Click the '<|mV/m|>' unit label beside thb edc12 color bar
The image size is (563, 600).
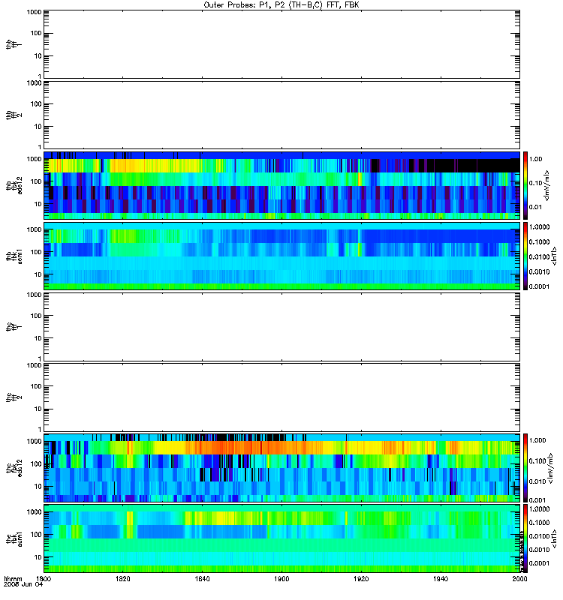point(547,185)
